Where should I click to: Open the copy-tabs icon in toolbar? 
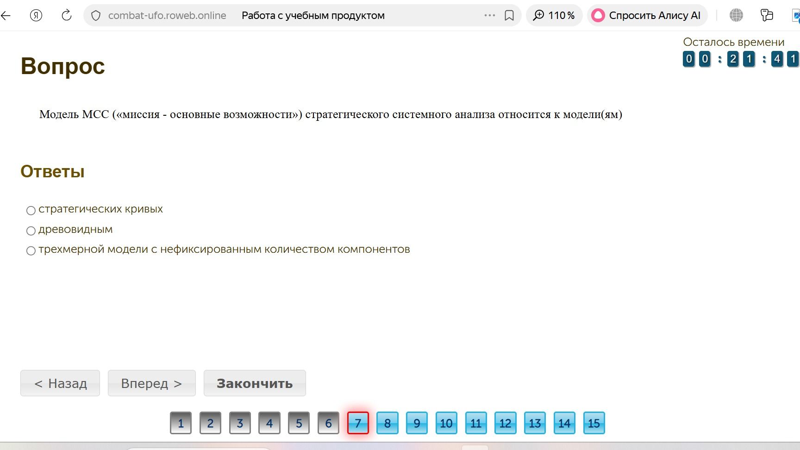click(x=767, y=15)
